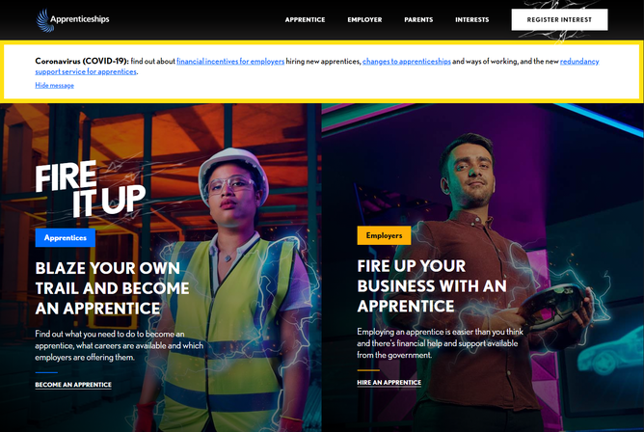Select Employer in the top navigation
The width and height of the screenshot is (644, 432).
pyautogui.click(x=364, y=19)
